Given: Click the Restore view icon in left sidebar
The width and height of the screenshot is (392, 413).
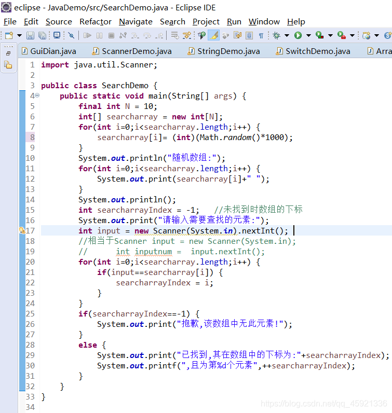Looking at the screenshot, I should 8,53.
